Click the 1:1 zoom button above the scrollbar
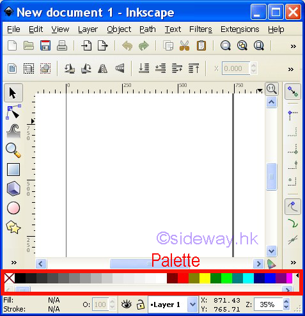Screen dimensions: 305x316 tap(272, 89)
